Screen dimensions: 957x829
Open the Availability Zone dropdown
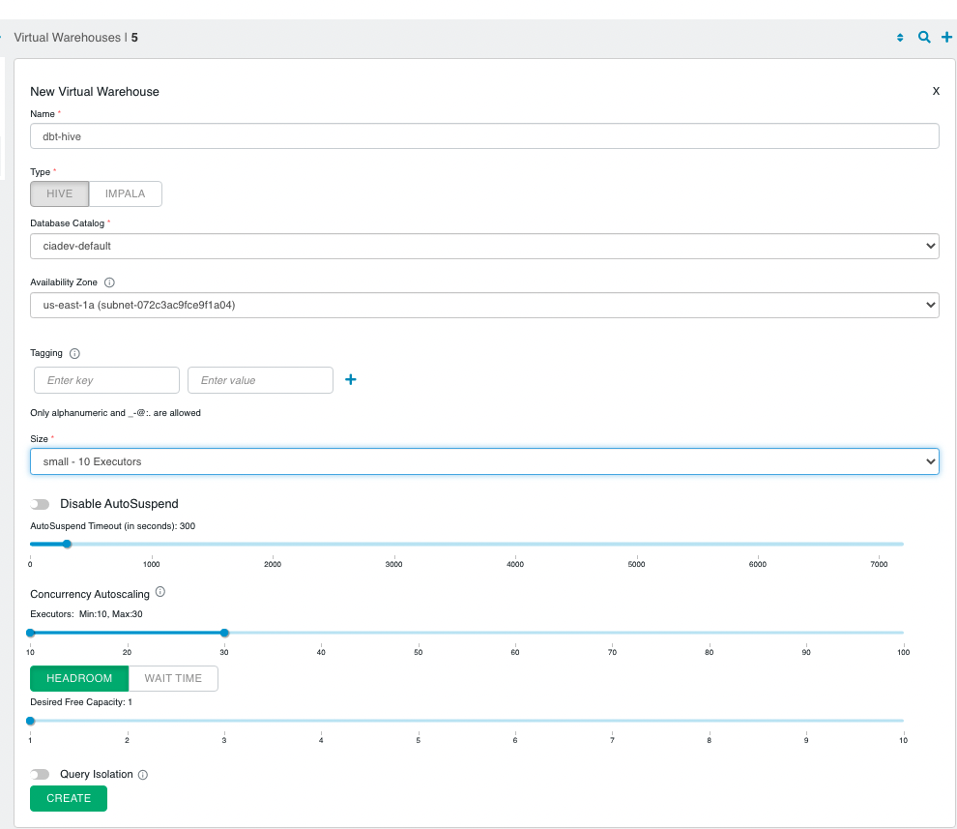click(483, 305)
